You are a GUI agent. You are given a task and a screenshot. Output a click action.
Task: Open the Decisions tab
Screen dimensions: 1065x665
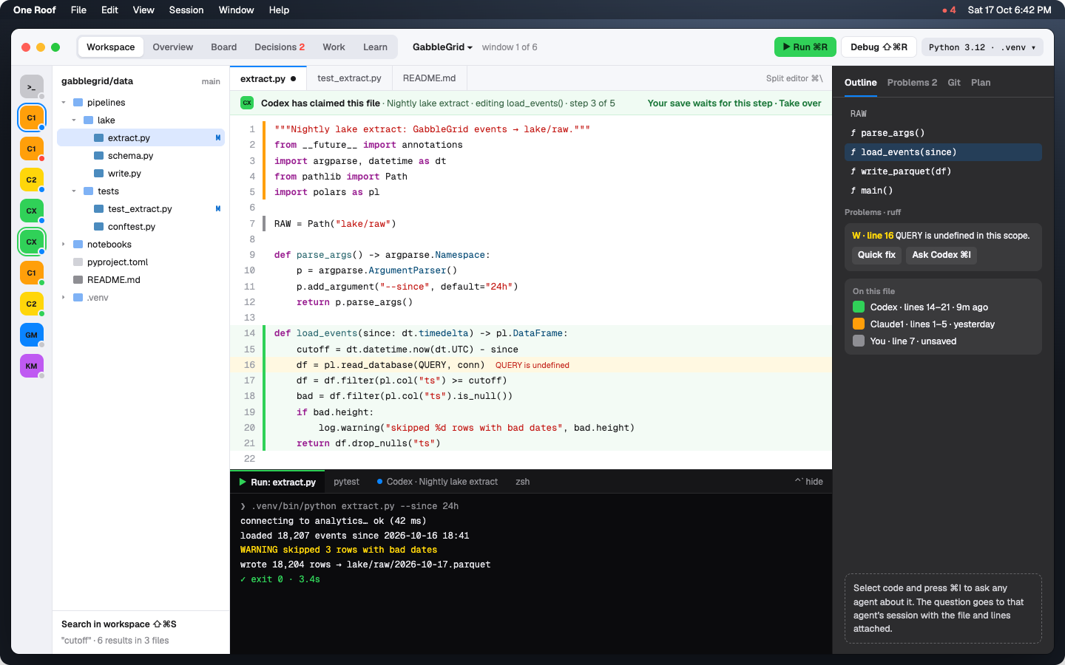(x=280, y=47)
